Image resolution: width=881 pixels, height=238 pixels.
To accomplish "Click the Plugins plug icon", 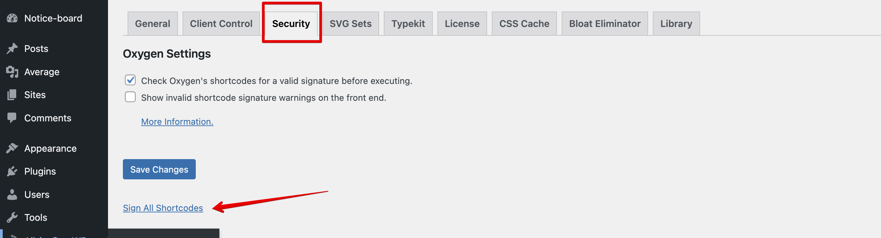I will 12,171.
